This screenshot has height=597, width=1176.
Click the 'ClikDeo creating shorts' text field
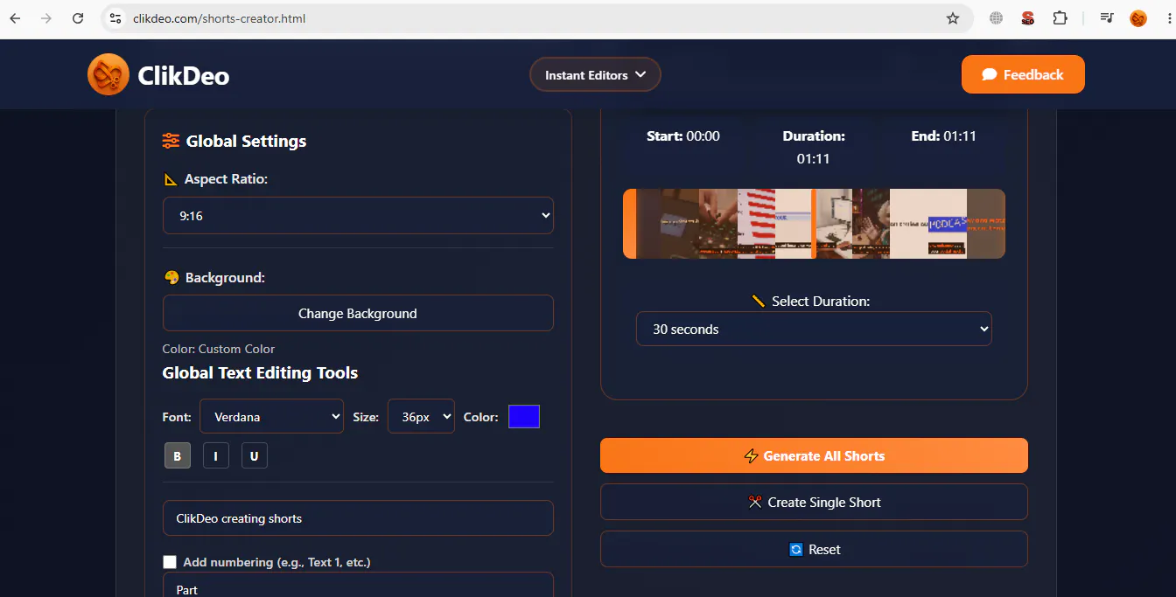pyautogui.click(x=358, y=517)
